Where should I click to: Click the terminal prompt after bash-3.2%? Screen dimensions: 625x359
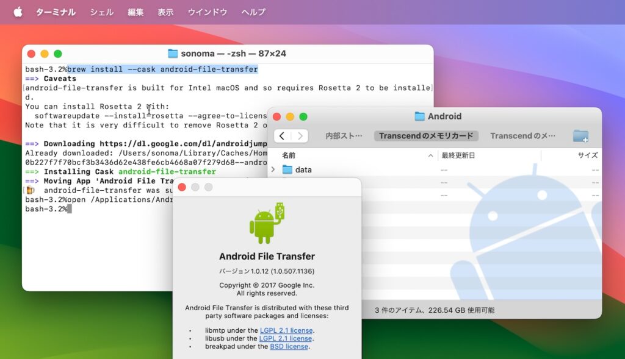coord(68,209)
